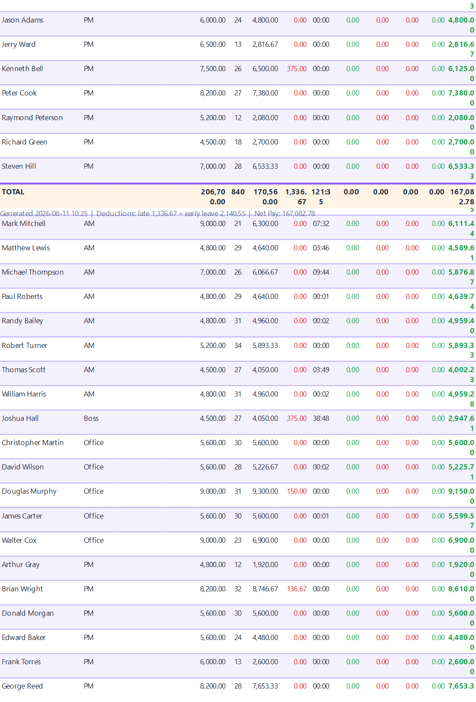This screenshot has height=702, width=476.
Task: Click Randy Bailey's net pay 4,959.40
Action: point(461,325)
